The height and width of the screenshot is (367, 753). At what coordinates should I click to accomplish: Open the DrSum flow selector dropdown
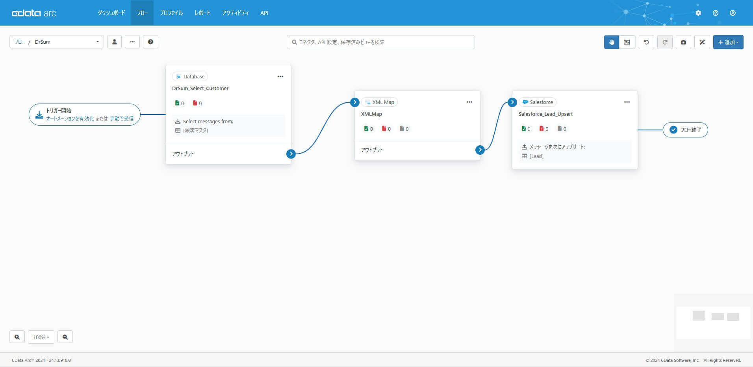56,41
